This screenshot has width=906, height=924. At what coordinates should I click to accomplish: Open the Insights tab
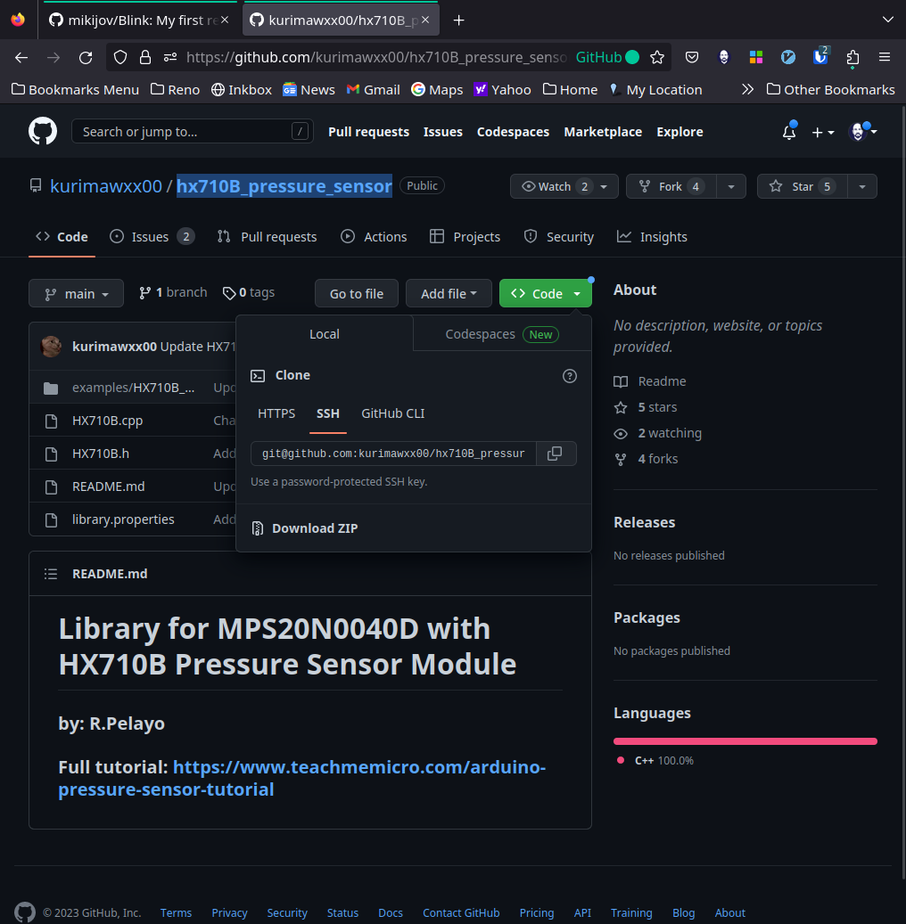(652, 237)
